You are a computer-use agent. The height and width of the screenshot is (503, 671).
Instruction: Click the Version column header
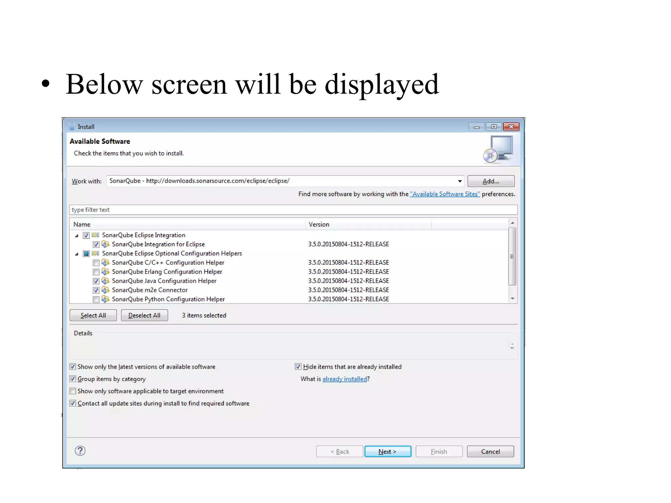pos(368,224)
